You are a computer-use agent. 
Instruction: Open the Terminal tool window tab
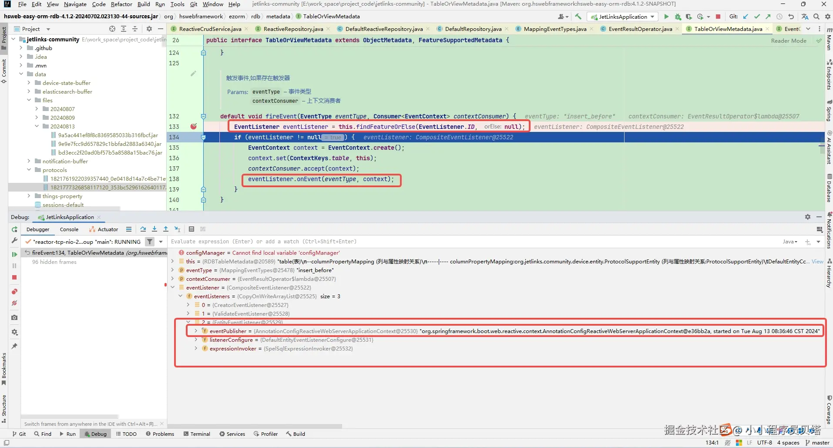(x=197, y=434)
